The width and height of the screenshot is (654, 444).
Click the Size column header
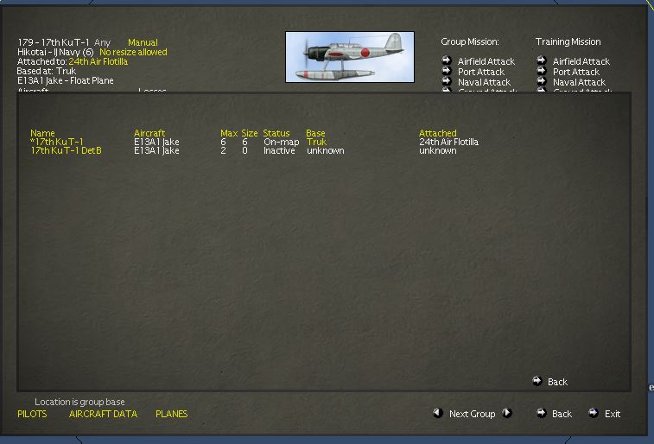[x=250, y=133]
